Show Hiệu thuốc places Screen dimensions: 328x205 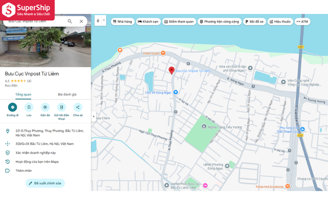(280, 22)
